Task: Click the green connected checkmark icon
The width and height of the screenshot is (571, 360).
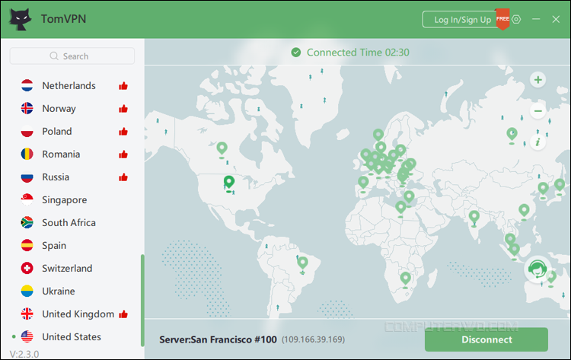Action: click(296, 53)
